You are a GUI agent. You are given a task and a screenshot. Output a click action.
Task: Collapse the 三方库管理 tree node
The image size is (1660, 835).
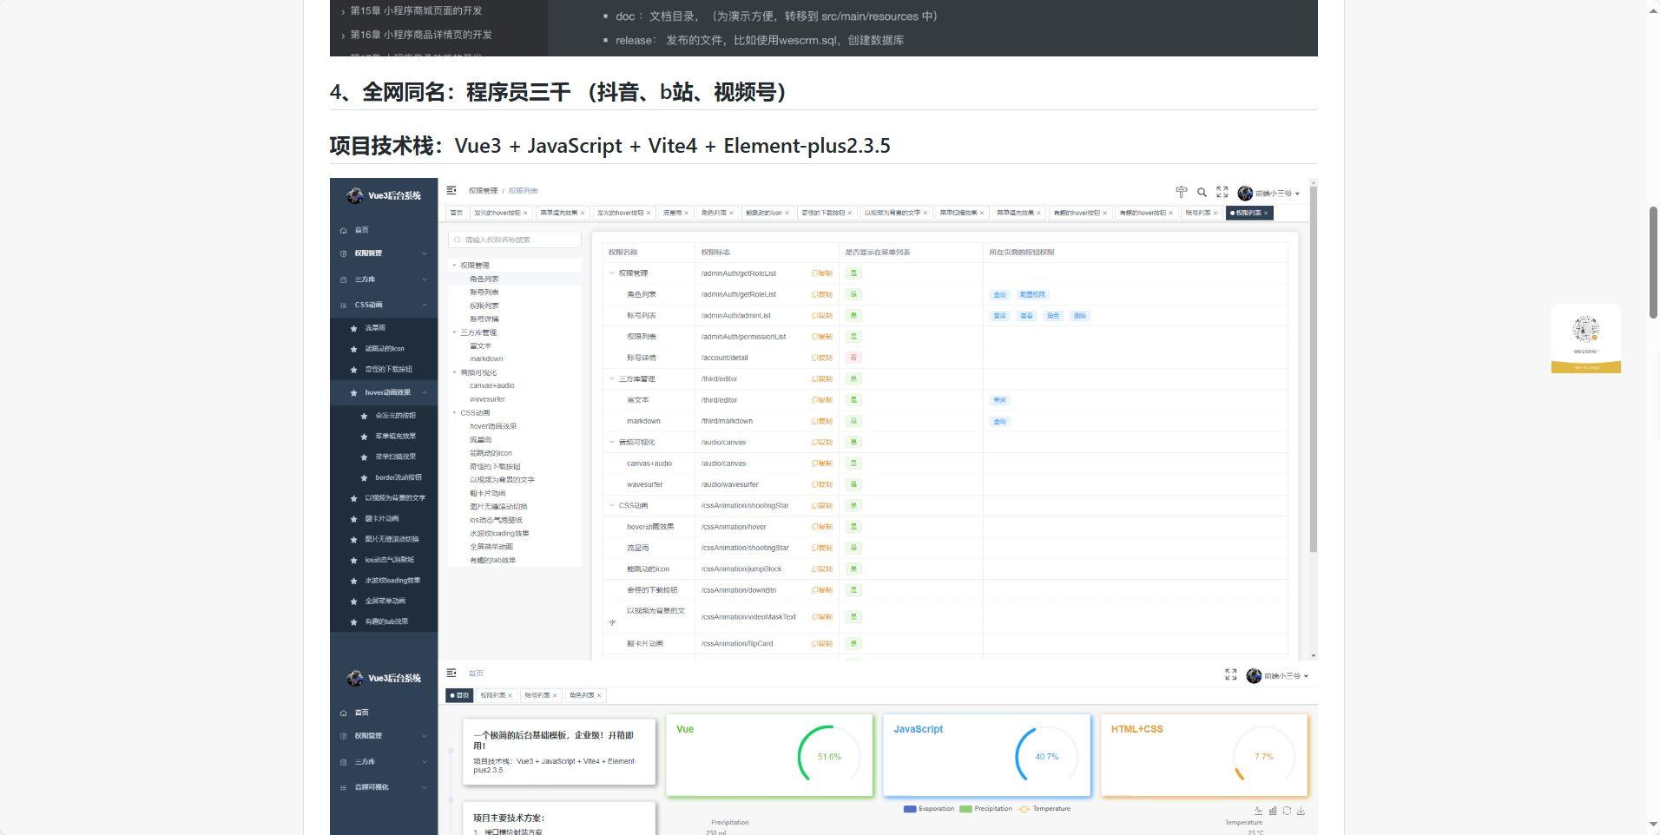coord(453,332)
